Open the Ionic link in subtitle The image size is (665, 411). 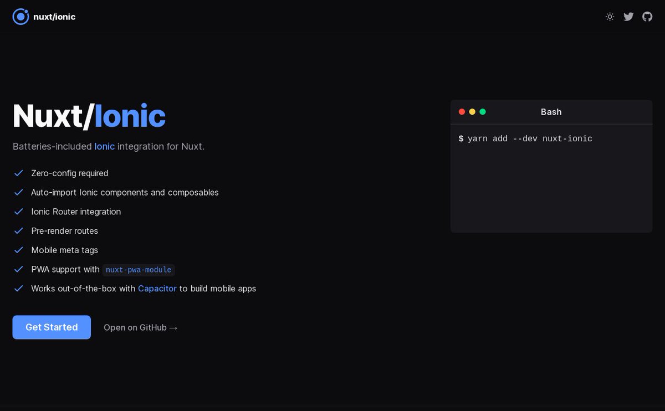(105, 146)
